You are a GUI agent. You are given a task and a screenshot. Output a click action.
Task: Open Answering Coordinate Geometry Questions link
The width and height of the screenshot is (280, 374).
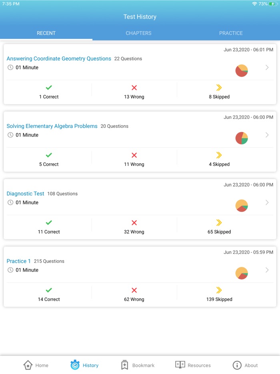tap(59, 58)
